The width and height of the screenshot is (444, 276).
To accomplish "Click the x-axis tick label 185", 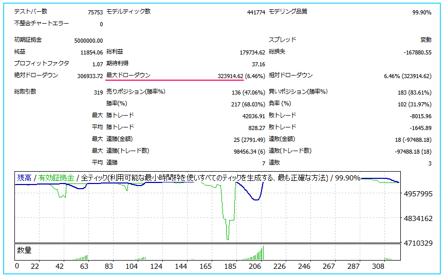I will pos(230,267).
